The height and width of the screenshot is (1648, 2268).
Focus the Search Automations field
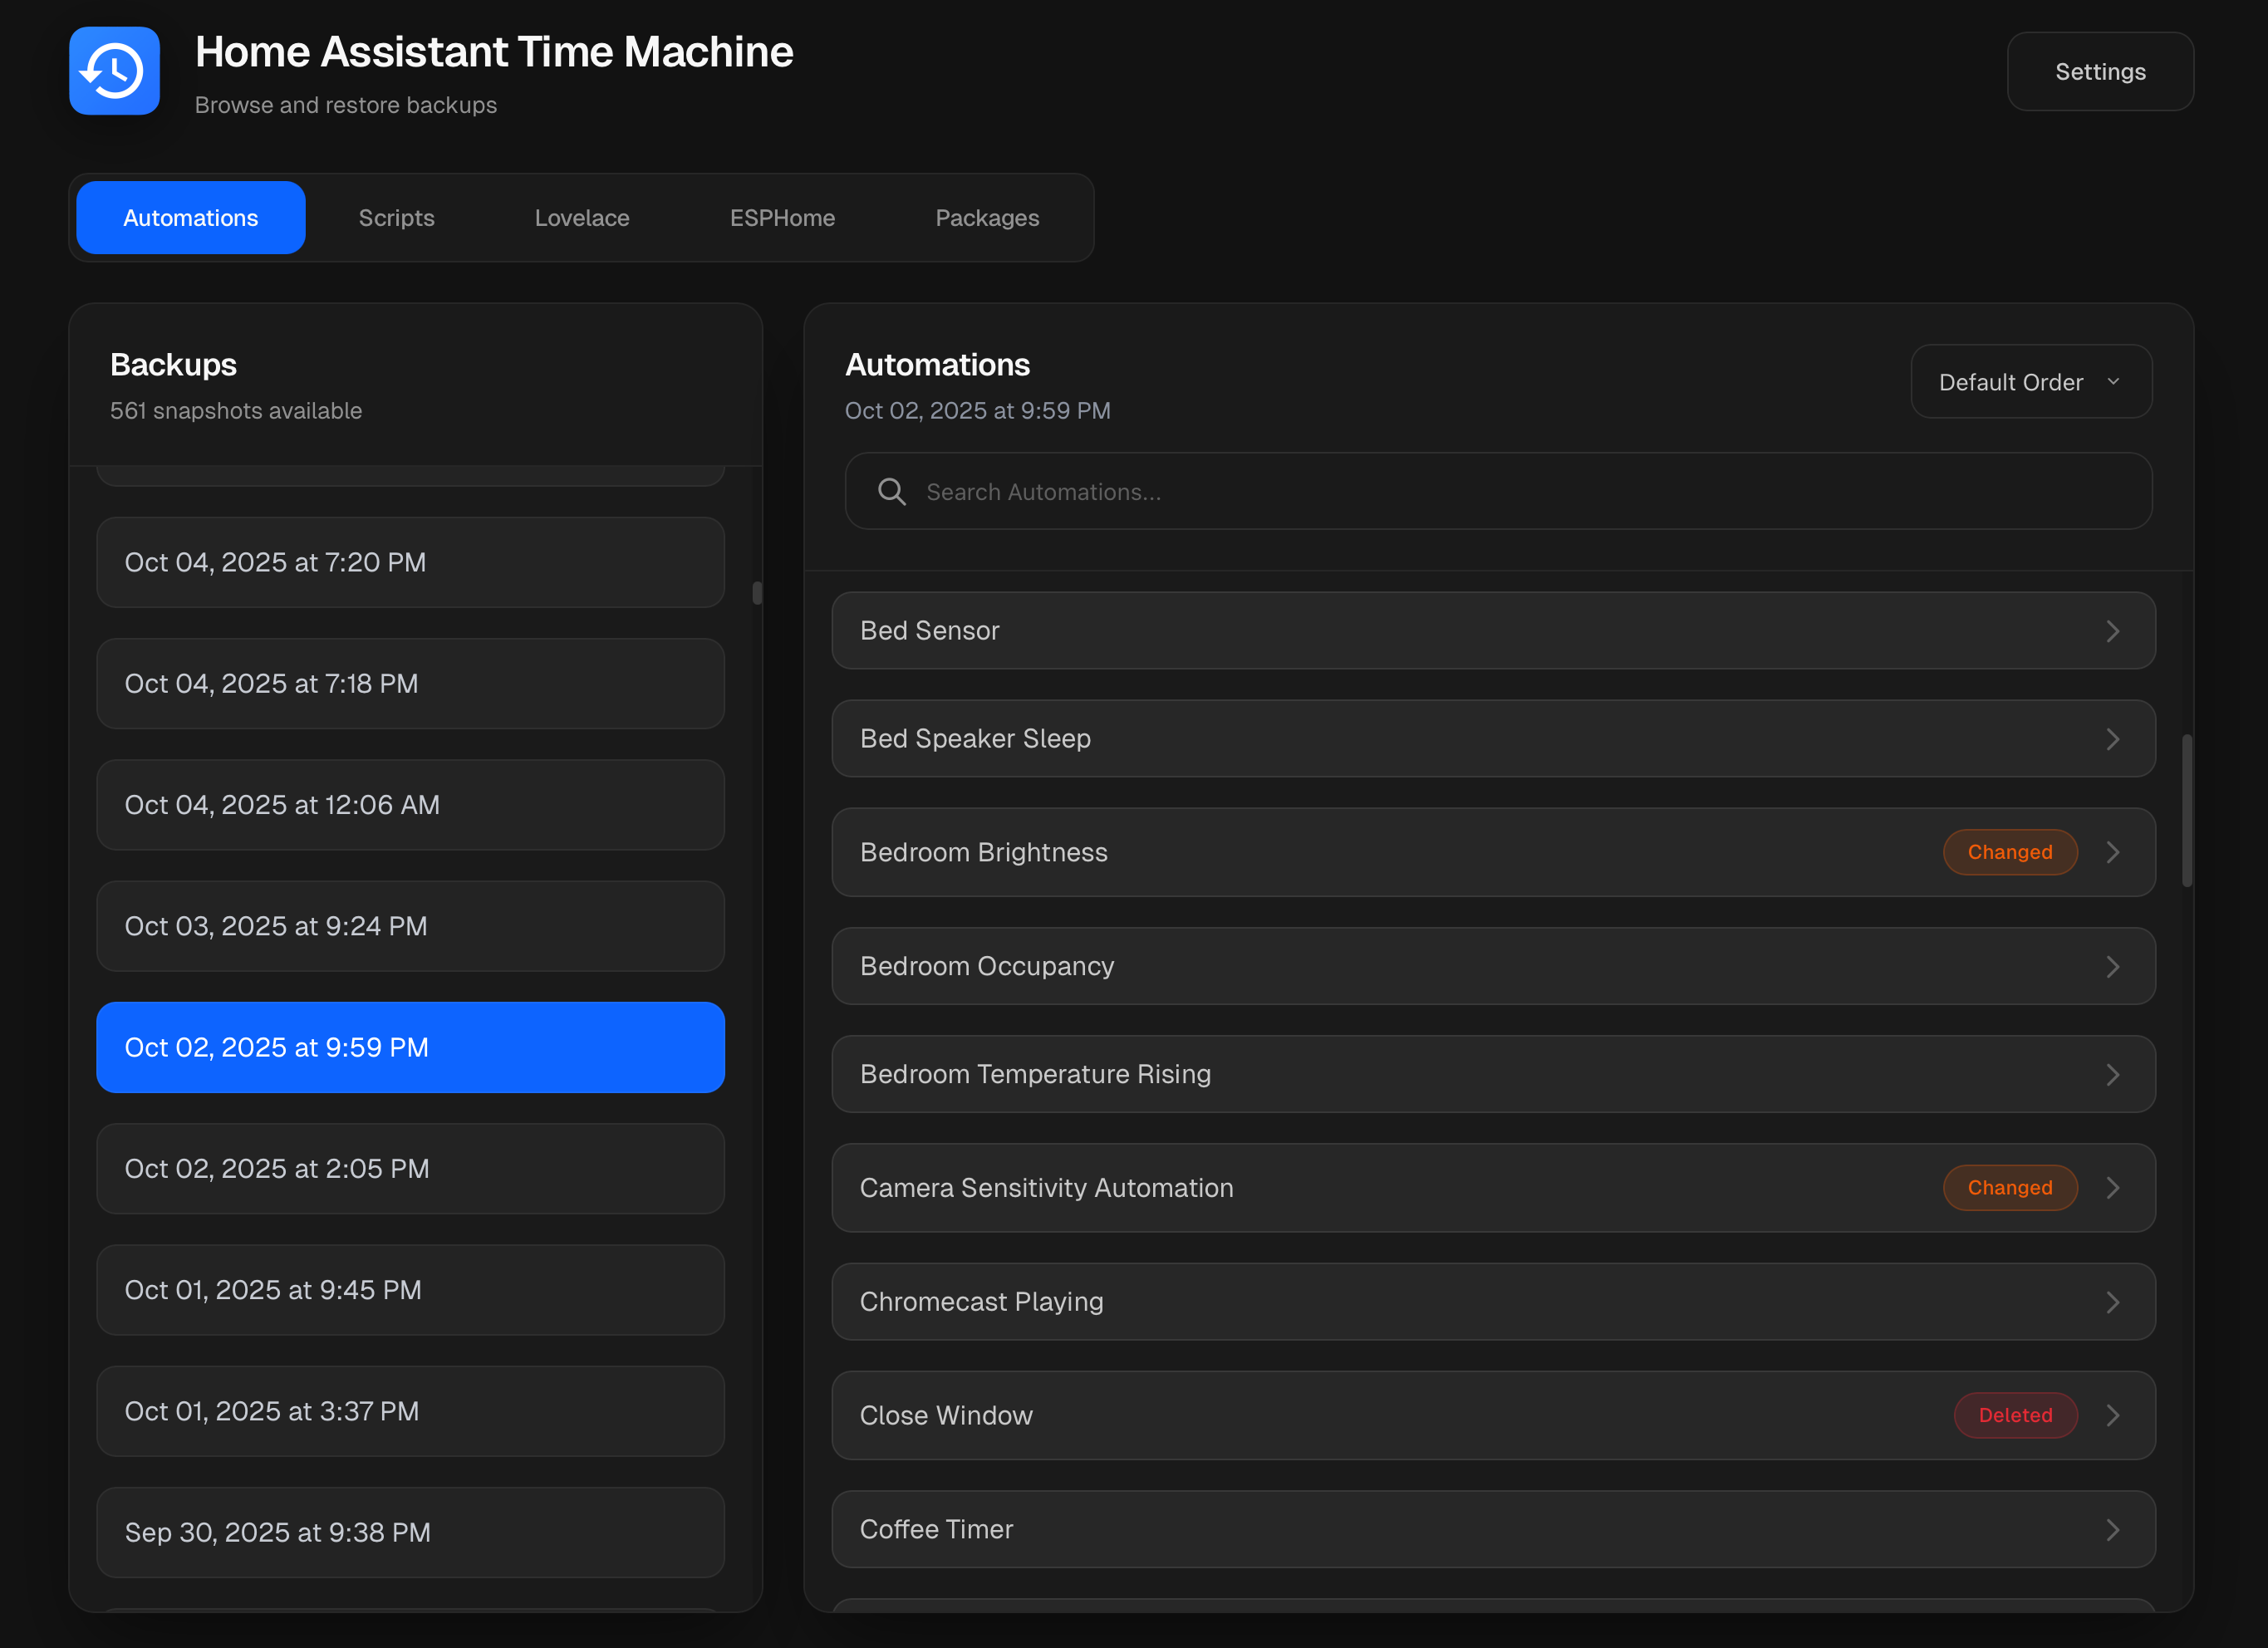(x=1520, y=491)
